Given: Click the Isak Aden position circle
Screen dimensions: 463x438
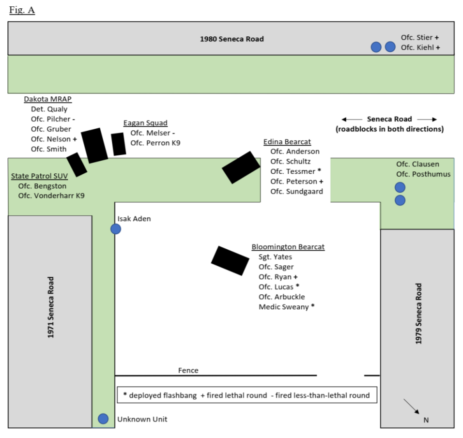Looking at the screenshot, I should pyautogui.click(x=115, y=229).
